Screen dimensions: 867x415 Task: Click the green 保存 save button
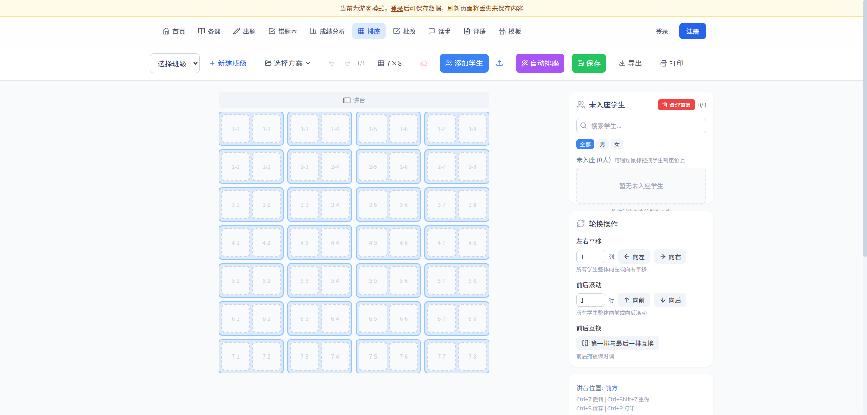coord(589,63)
